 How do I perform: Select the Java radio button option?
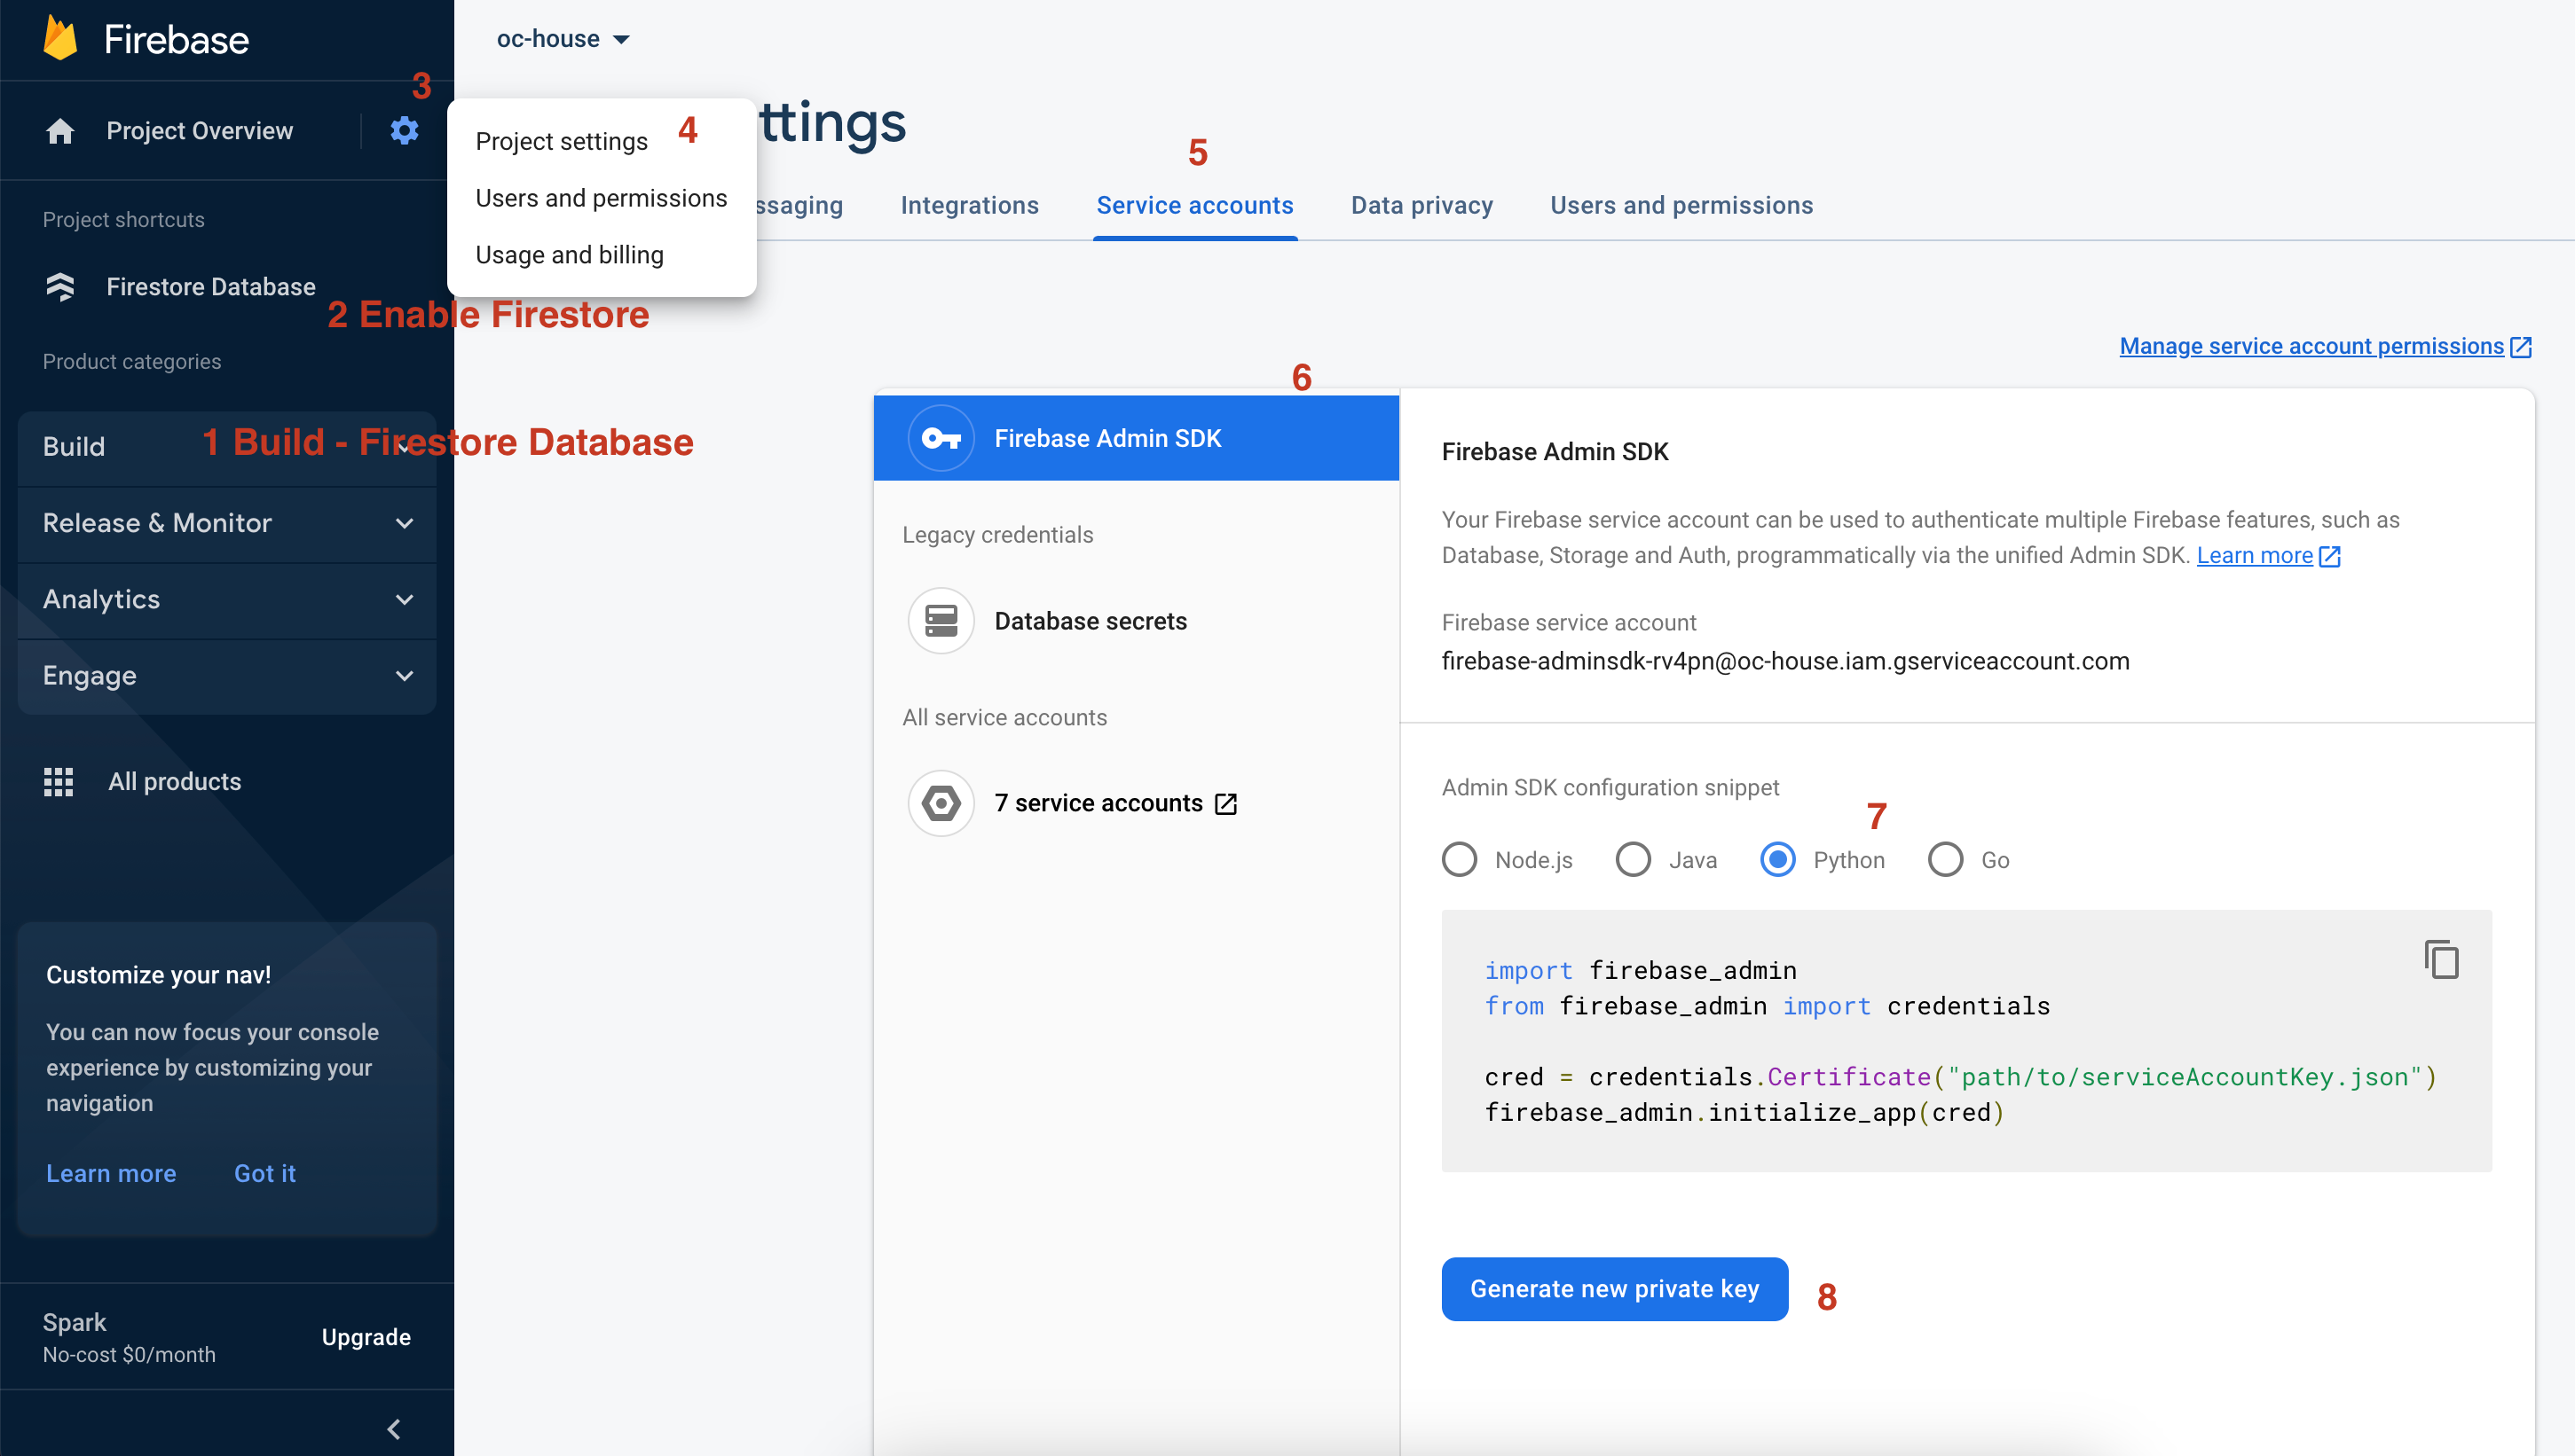pyautogui.click(x=1631, y=860)
